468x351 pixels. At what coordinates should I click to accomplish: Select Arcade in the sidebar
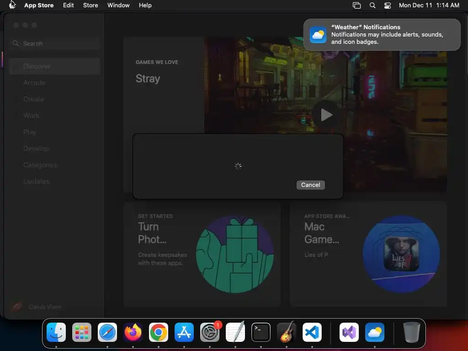tap(55, 83)
